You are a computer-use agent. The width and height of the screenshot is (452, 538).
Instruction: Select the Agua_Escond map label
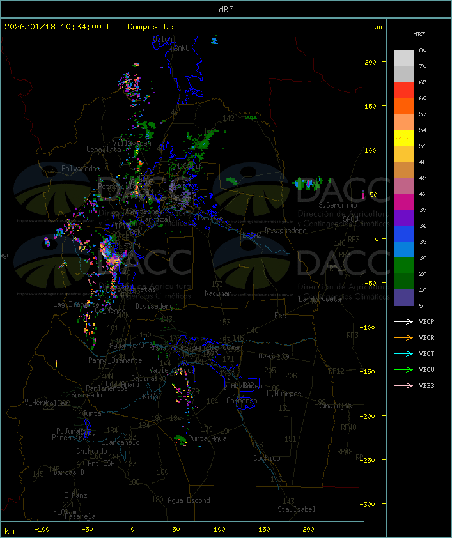tap(188, 500)
